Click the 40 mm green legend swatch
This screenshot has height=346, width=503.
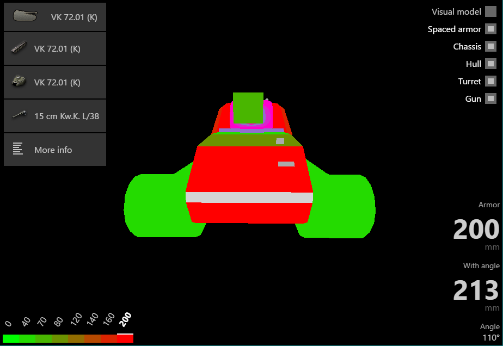[27, 338]
